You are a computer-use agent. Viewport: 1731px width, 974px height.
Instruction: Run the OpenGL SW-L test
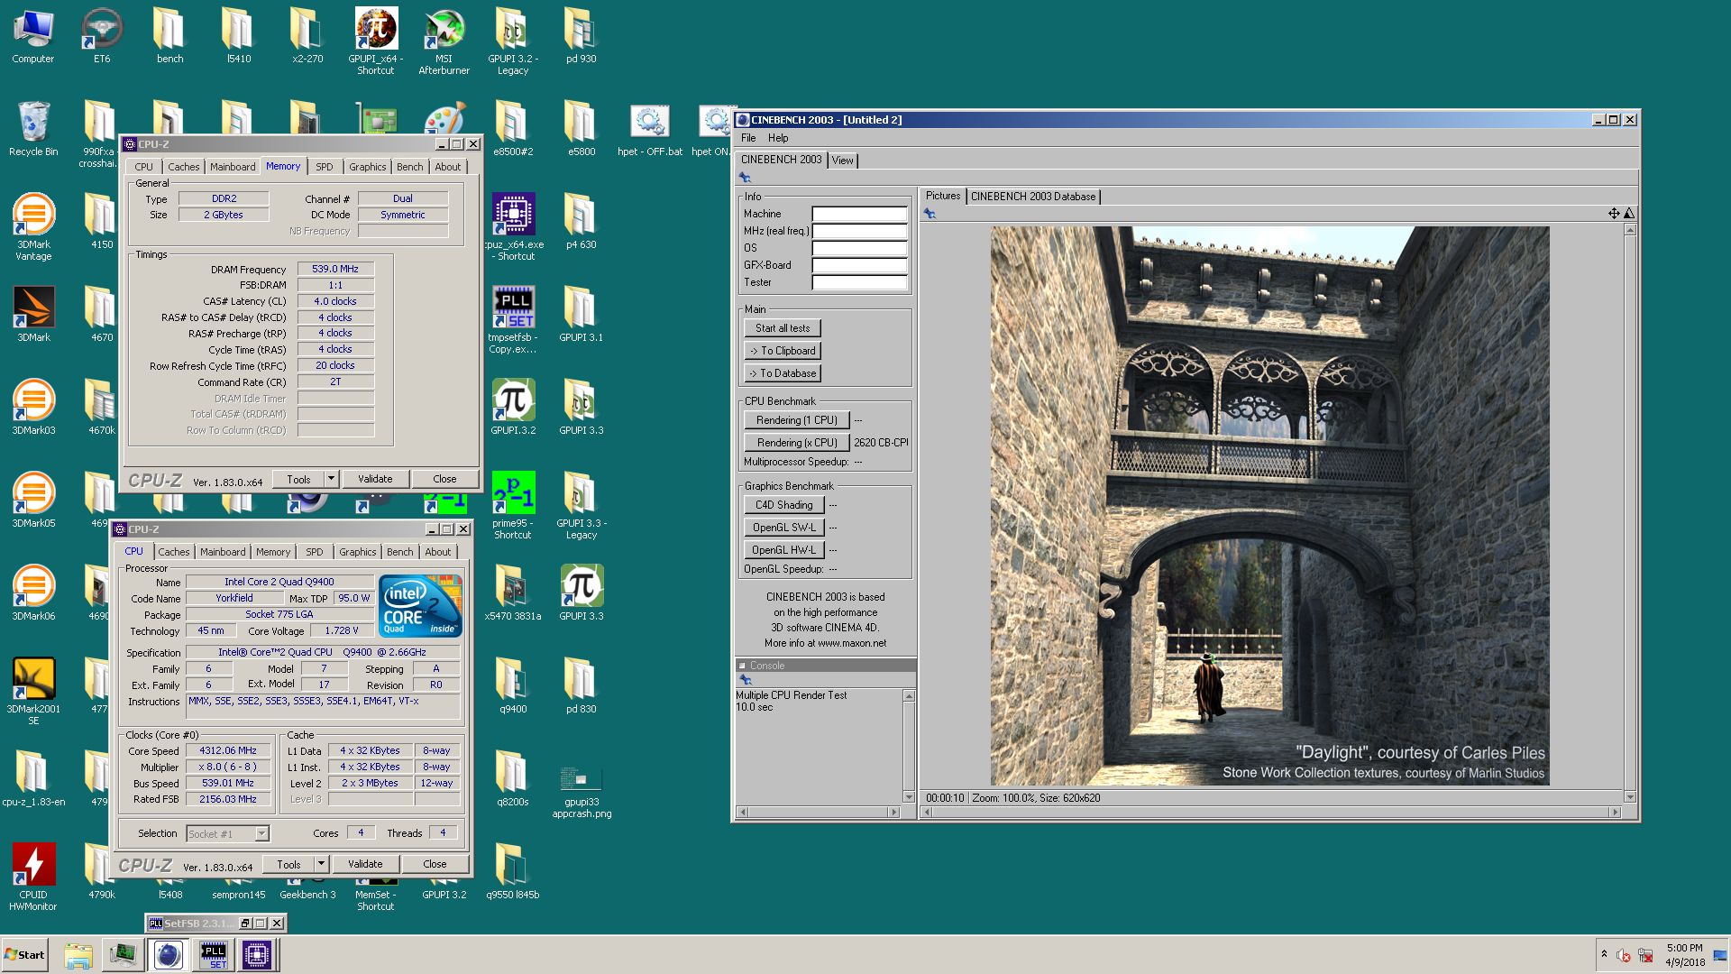[784, 528]
